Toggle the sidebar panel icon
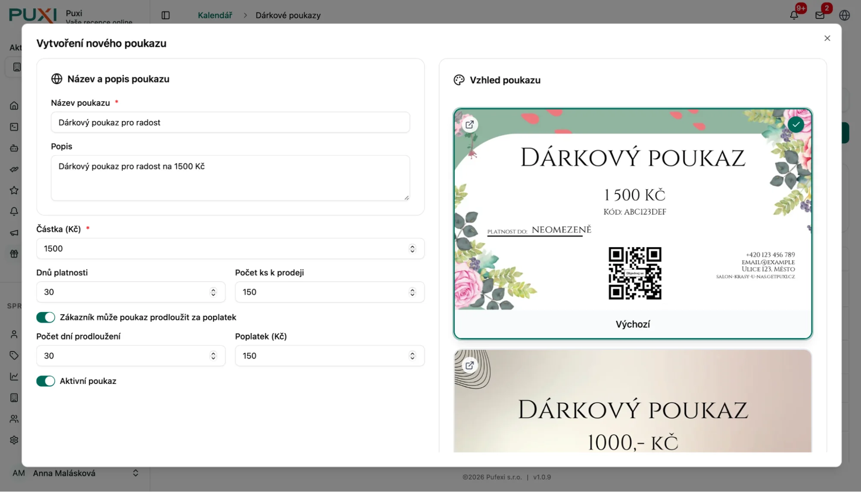 click(165, 15)
